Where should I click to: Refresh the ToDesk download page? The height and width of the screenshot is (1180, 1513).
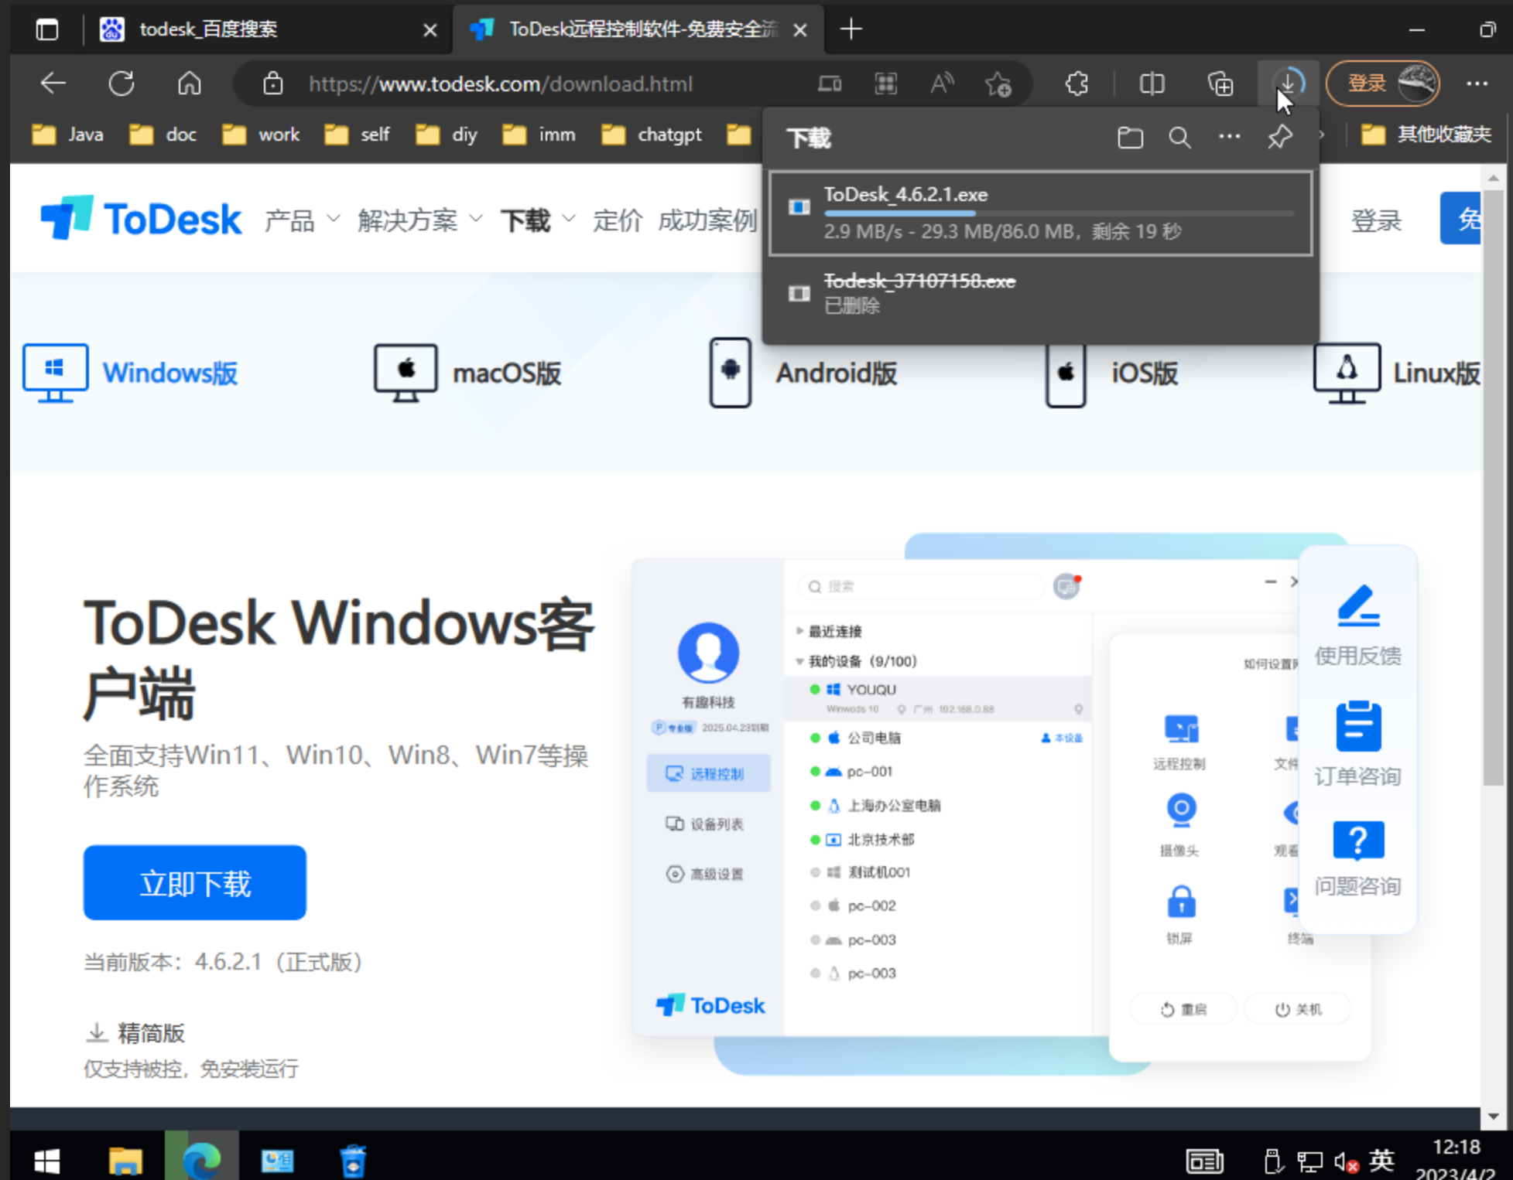click(122, 83)
